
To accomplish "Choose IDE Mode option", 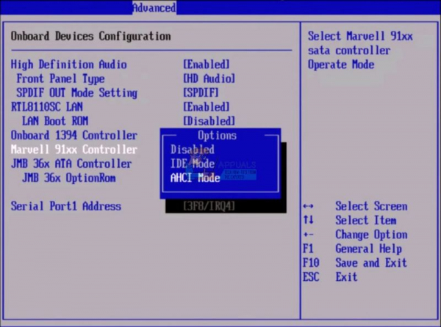I will 193,163.
